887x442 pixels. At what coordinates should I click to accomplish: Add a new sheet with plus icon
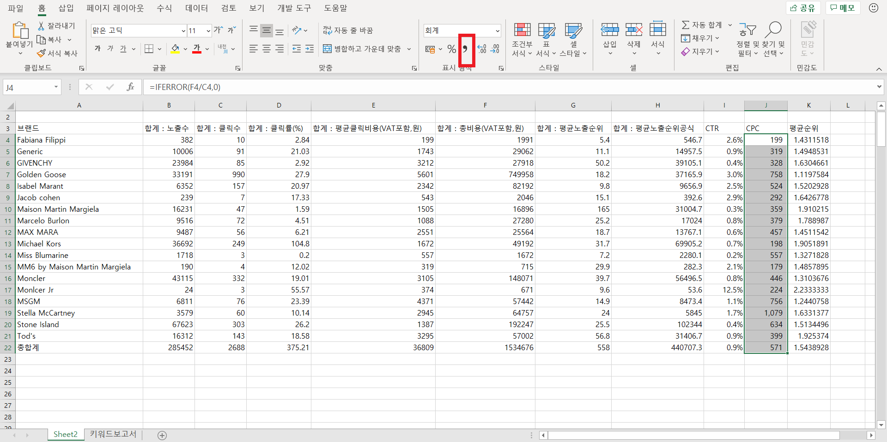[x=162, y=435]
